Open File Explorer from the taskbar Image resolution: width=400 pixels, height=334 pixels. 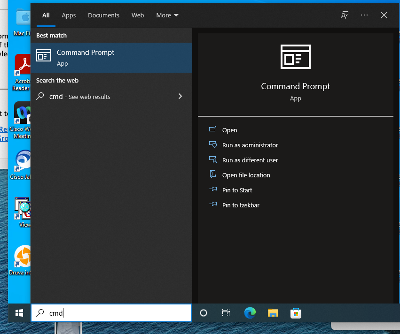pos(273,313)
